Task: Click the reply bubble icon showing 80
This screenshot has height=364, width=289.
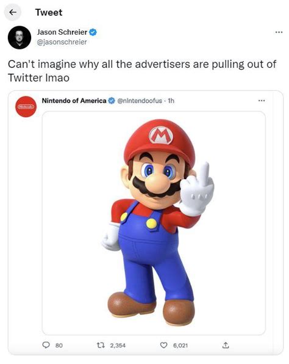Action: [x=46, y=345]
